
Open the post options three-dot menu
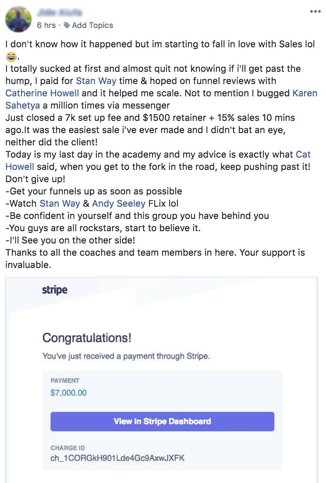315,12
